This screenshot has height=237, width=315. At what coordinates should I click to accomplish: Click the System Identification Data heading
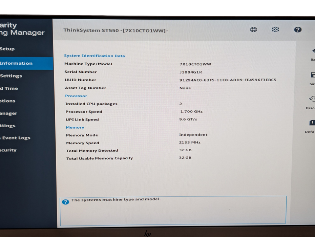click(x=94, y=56)
